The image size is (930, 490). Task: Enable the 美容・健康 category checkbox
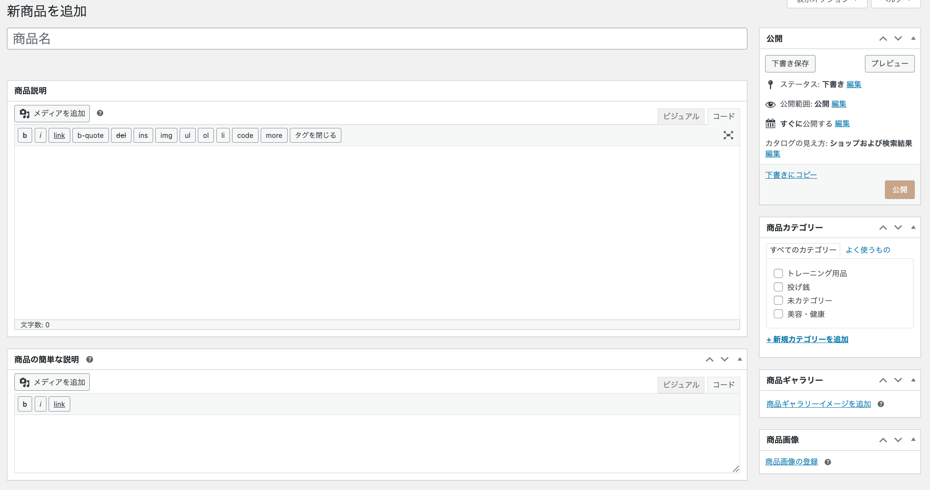778,314
